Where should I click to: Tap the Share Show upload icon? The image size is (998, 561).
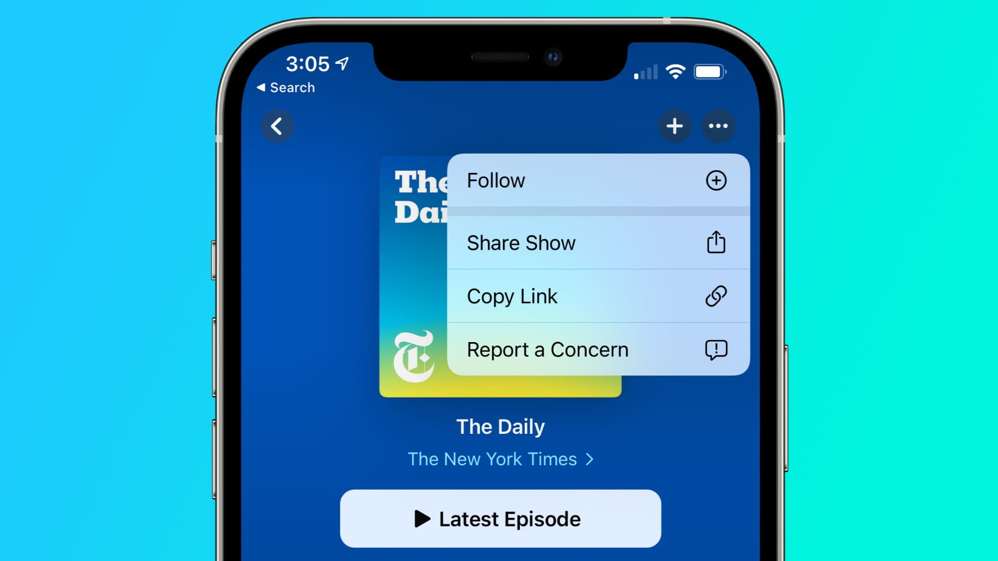point(715,243)
